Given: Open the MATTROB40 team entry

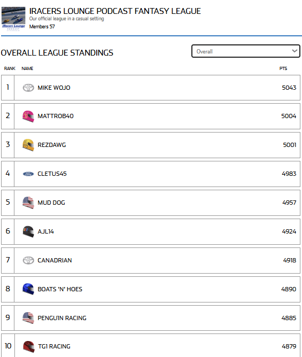Looking at the screenshot, I should pos(56,116).
